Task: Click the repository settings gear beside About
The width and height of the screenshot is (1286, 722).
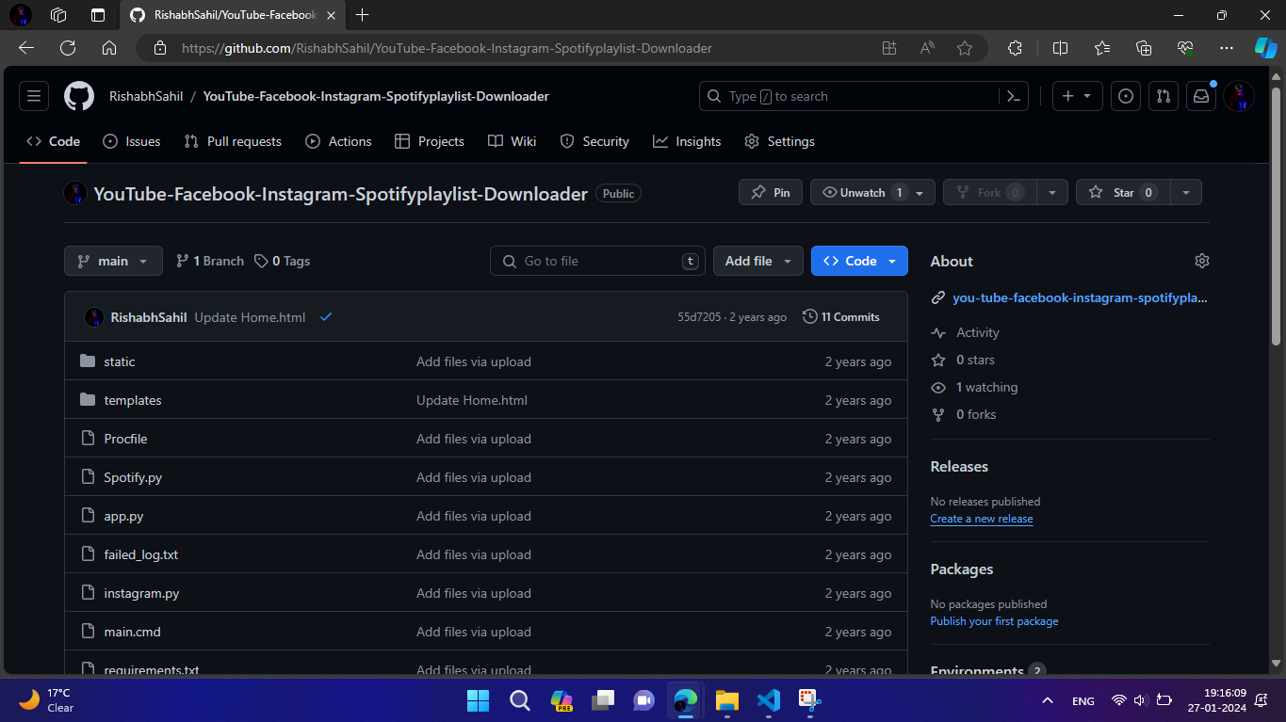Action: (x=1201, y=261)
